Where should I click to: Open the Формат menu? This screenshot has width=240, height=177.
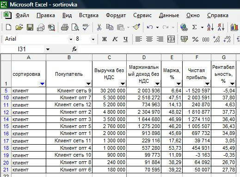click(x=116, y=15)
